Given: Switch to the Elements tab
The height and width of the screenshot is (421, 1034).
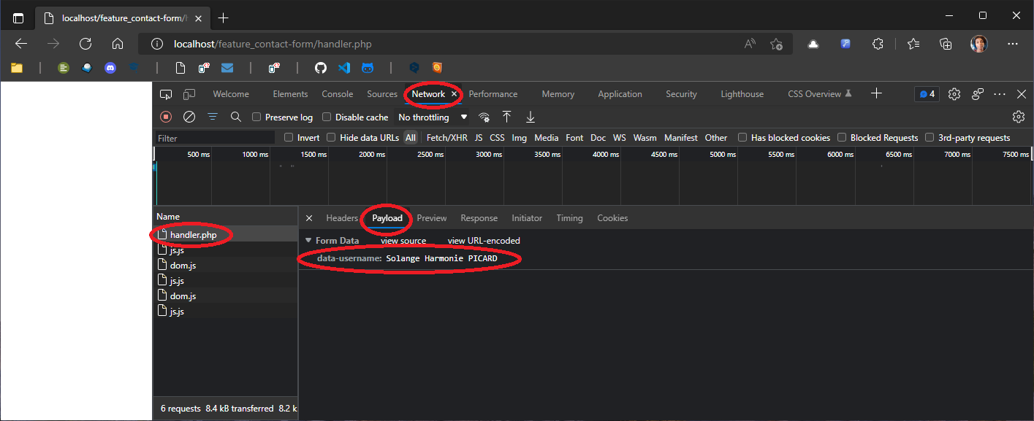Looking at the screenshot, I should pos(290,94).
